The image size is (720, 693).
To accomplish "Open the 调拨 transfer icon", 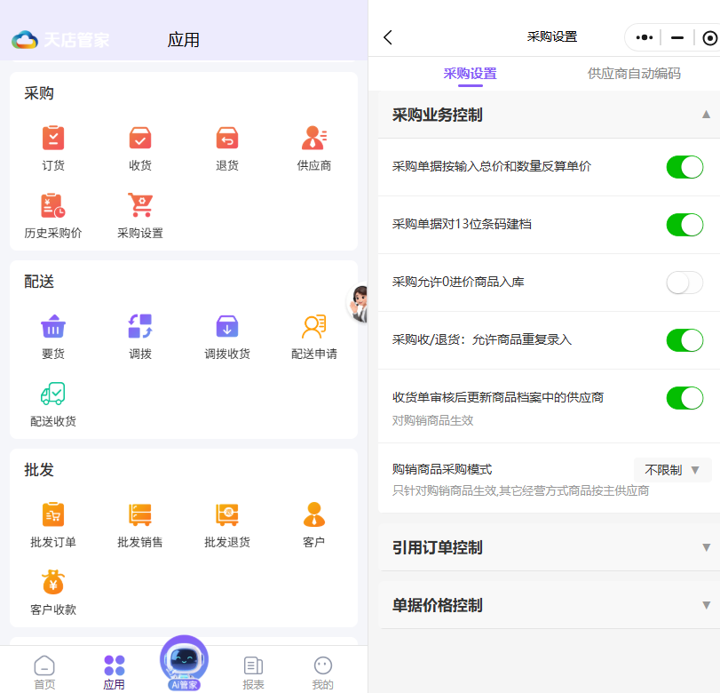I will (140, 328).
